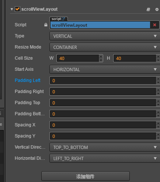This screenshot has height=182, width=160.
Task: Open component help documentation book icon
Action: click(148, 9)
